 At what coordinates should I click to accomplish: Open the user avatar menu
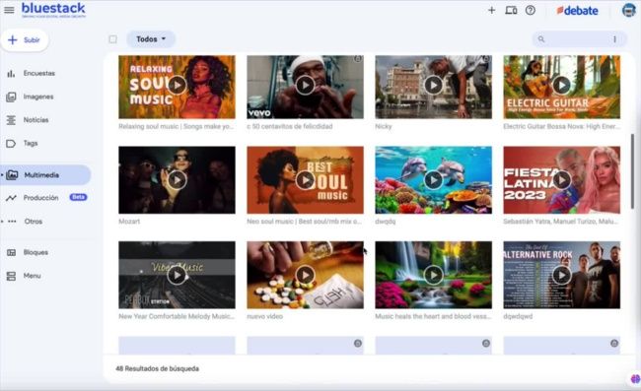[x=629, y=10]
